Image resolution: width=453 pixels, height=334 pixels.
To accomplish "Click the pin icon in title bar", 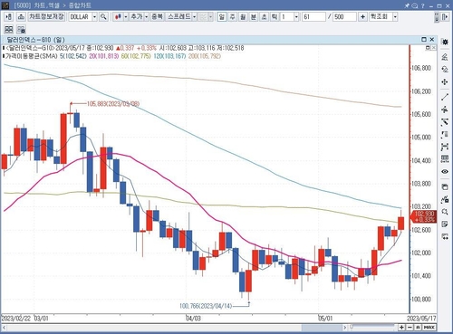I will (x=407, y=5).
